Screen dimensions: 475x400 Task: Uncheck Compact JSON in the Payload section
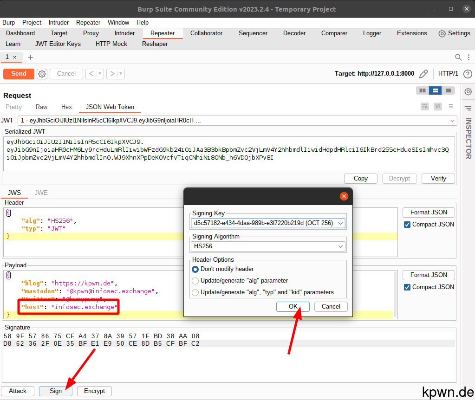click(x=407, y=287)
